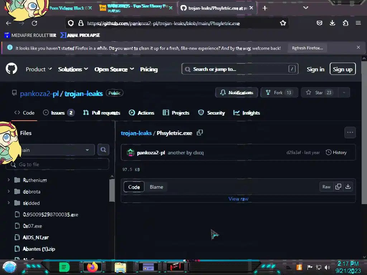Image resolution: width=367 pixels, height=275 pixels.
Task: Reload the page with the refresh icon
Action: click(x=34, y=23)
